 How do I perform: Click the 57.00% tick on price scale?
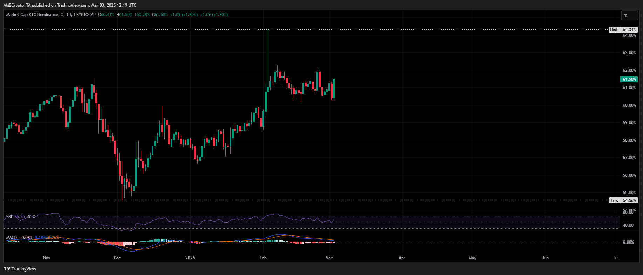click(629, 158)
